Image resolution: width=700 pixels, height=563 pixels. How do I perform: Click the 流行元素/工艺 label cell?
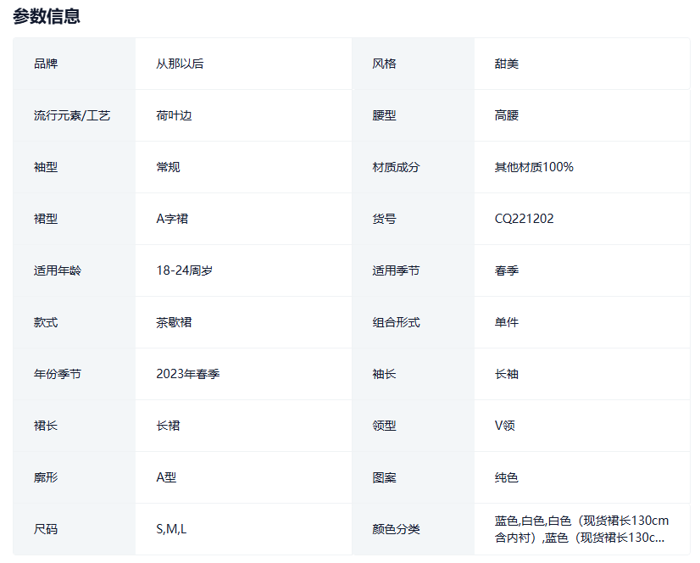click(x=72, y=115)
